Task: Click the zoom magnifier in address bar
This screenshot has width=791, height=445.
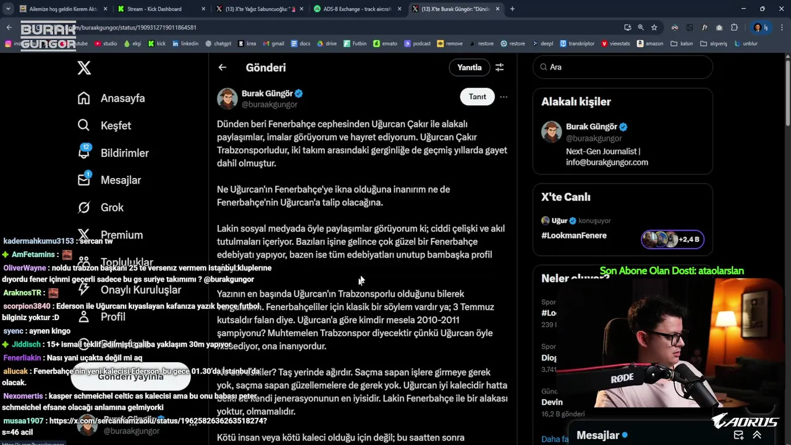Action: (641, 27)
